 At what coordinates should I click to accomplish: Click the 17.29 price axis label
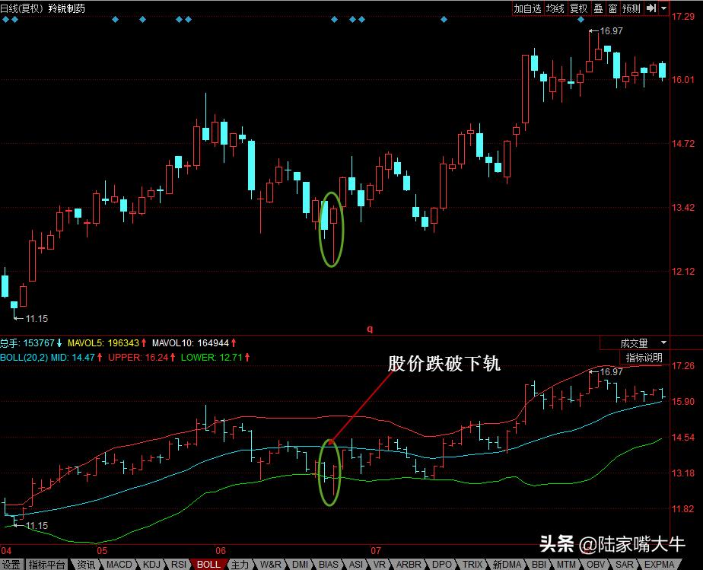click(682, 17)
